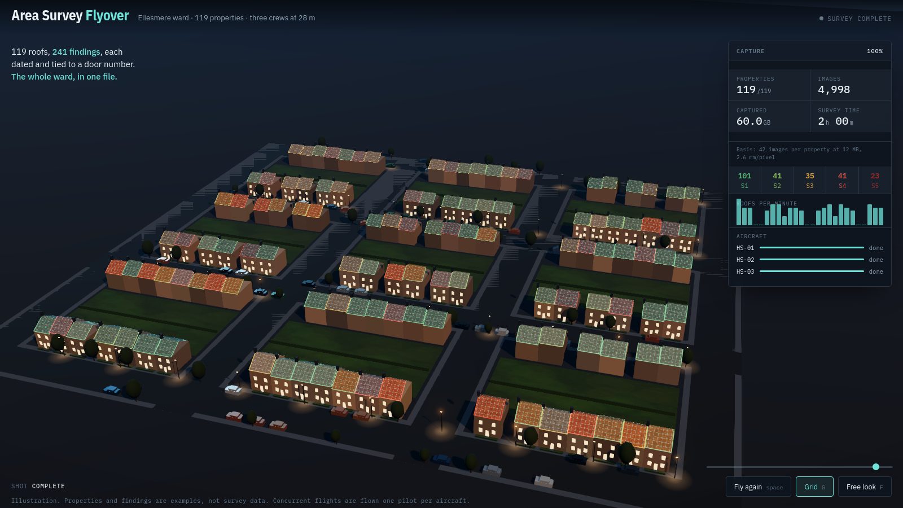903x508 pixels.
Task: Select the Images 4,998 stat
Action: [851, 85]
